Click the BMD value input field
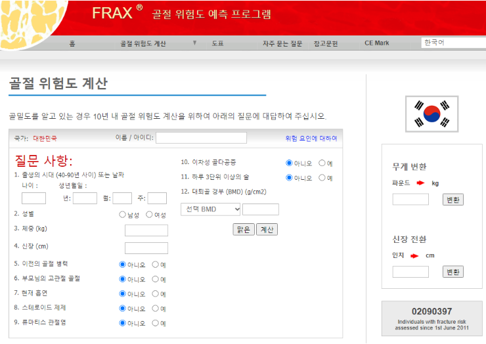The image size is (486, 344). point(261,209)
